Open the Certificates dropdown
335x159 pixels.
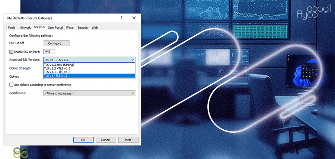(x=89, y=93)
